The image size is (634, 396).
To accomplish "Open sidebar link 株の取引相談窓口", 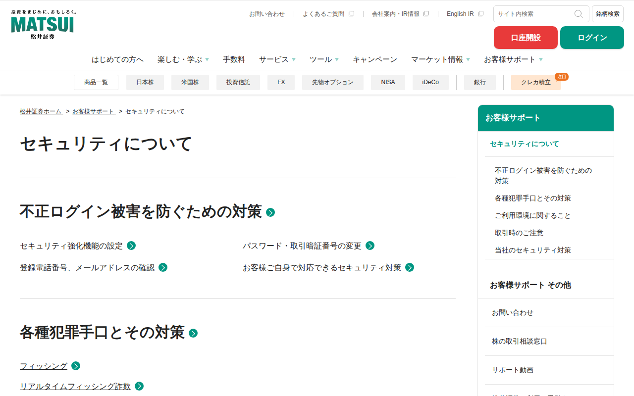I will pos(520,342).
